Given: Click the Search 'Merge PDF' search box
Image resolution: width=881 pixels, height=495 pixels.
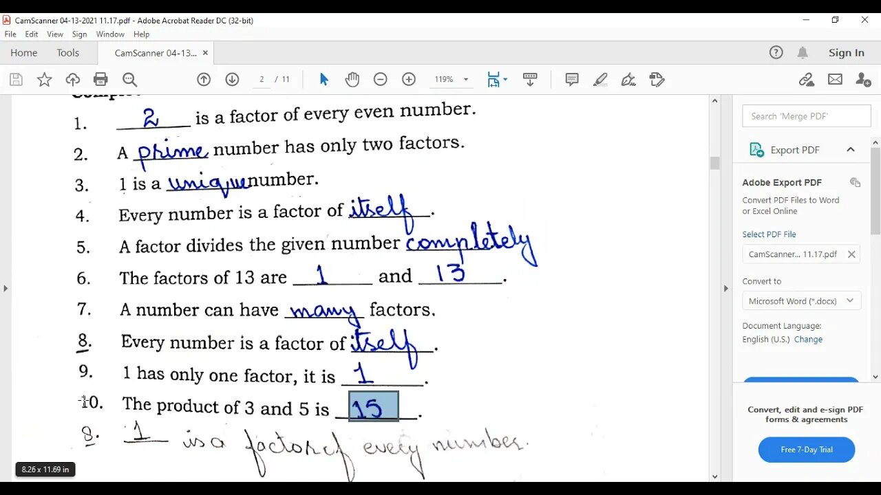Looking at the screenshot, I should click(x=807, y=116).
